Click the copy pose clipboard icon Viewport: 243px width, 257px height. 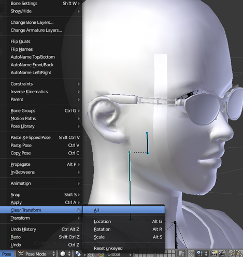click(x=232, y=254)
